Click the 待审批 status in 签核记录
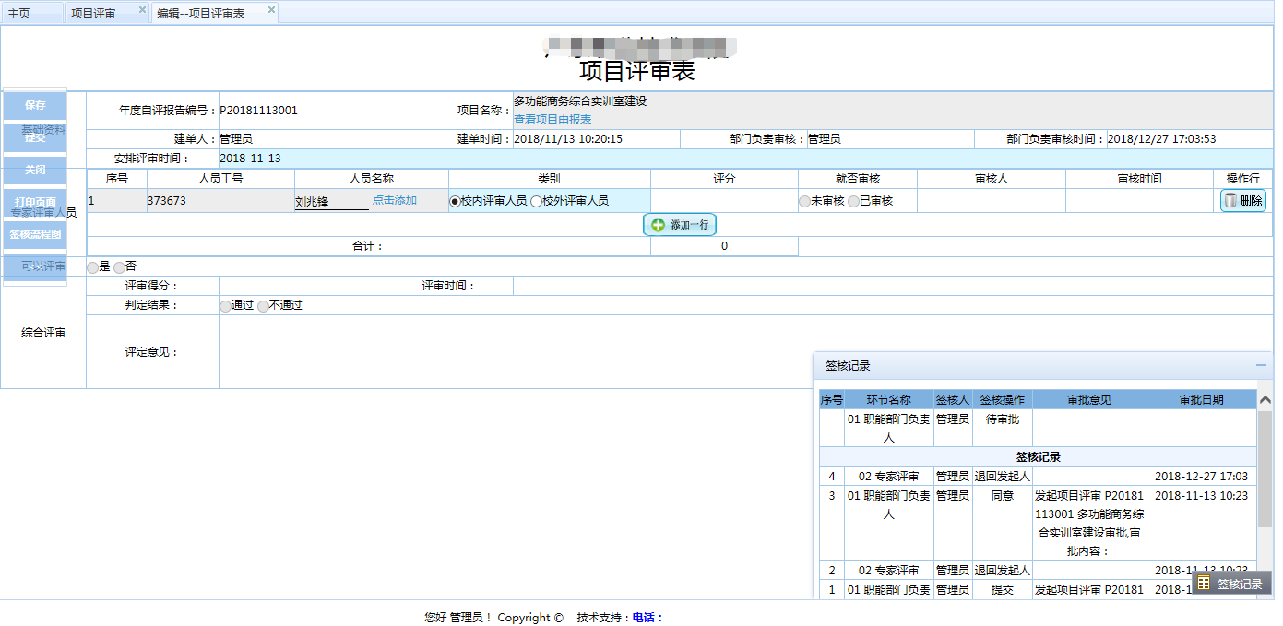Screen dimensions: 1283x626 pos(1003,419)
